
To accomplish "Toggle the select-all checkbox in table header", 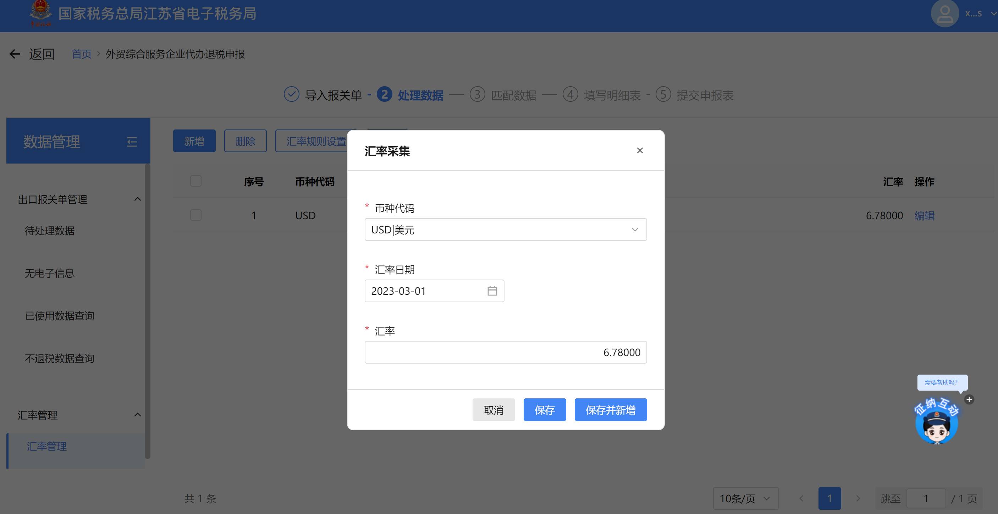I will 195,181.
